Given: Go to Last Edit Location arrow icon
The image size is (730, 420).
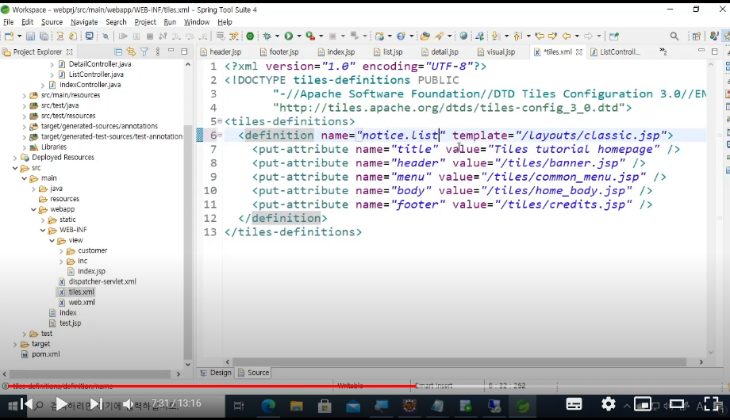Looking at the screenshot, I should pyautogui.click(x=540, y=36).
